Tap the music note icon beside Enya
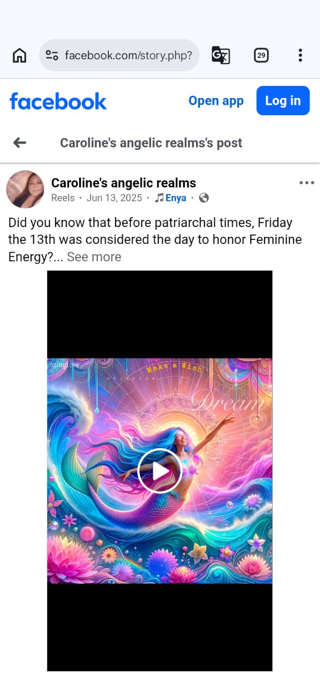320x673 pixels. pyautogui.click(x=159, y=198)
